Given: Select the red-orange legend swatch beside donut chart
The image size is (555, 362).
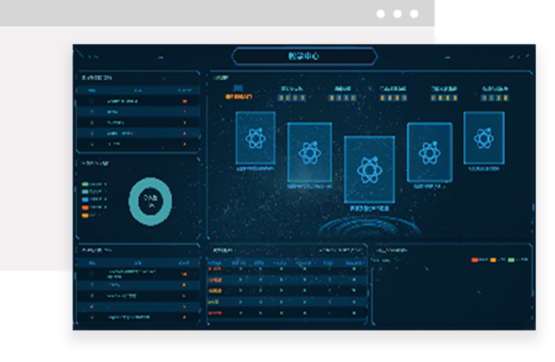Looking at the screenshot, I should 85,208.
